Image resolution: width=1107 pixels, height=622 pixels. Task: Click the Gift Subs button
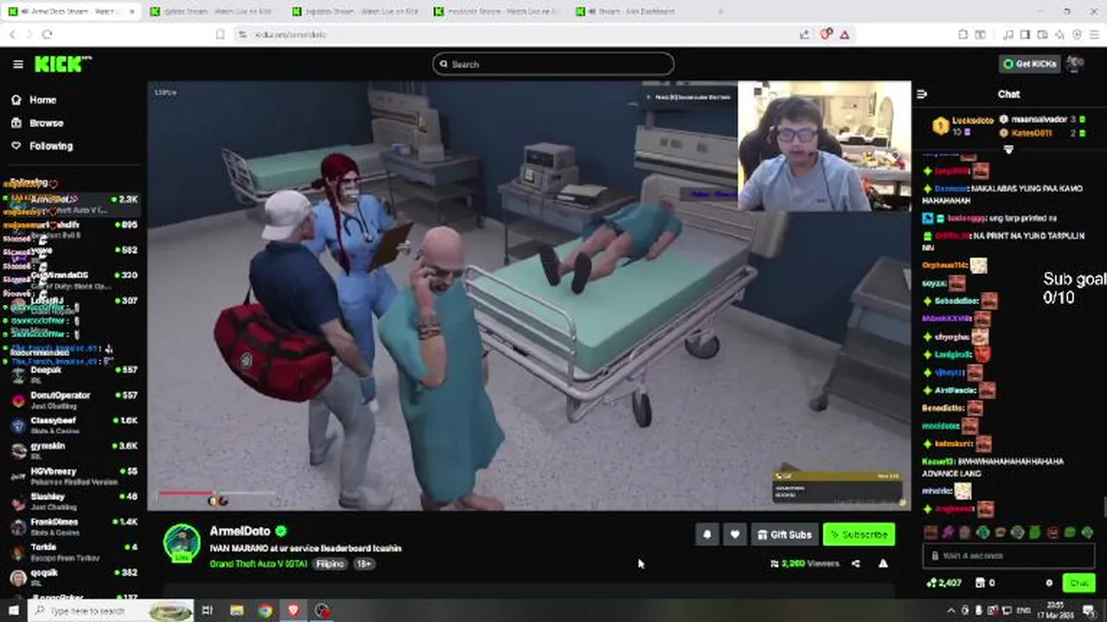coord(784,535)
